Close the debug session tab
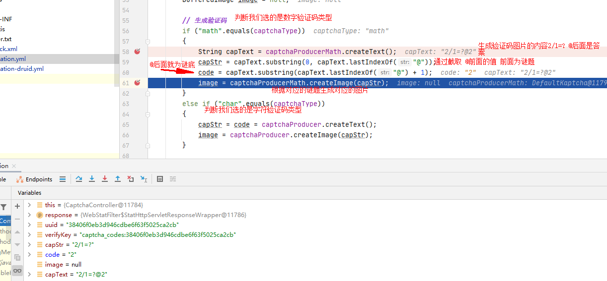The width and height of the screenshot is (607, 281). point(14,166)
